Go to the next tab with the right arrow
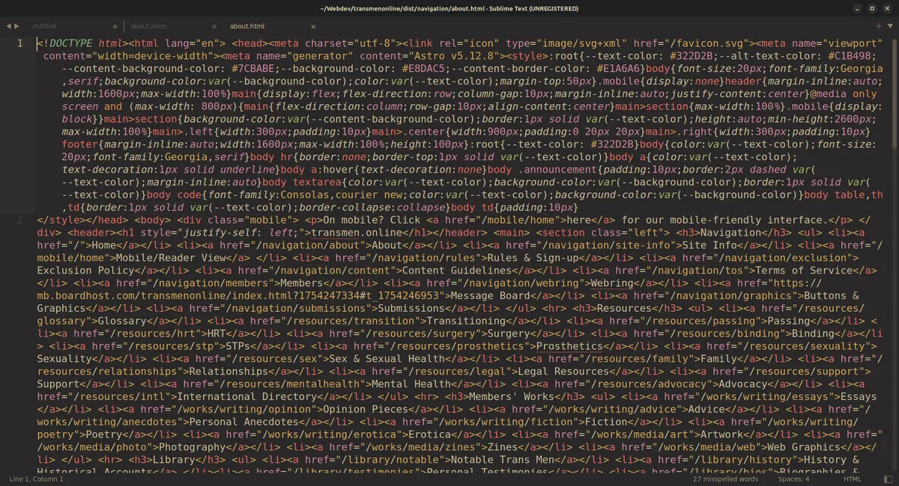This screenshot has width=899, height=486. [17, 26]
